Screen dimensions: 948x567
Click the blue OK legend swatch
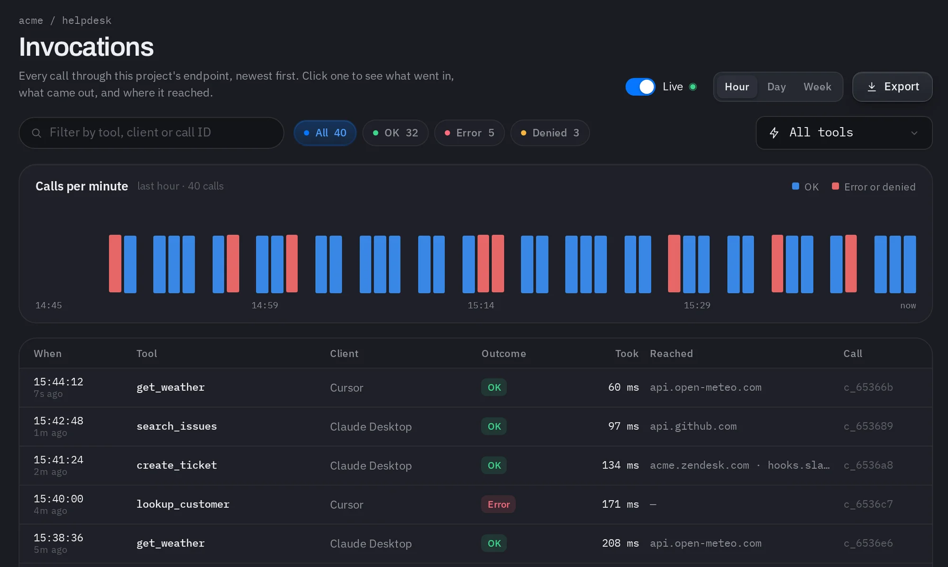pyautogui.click(x=795, y=186)
